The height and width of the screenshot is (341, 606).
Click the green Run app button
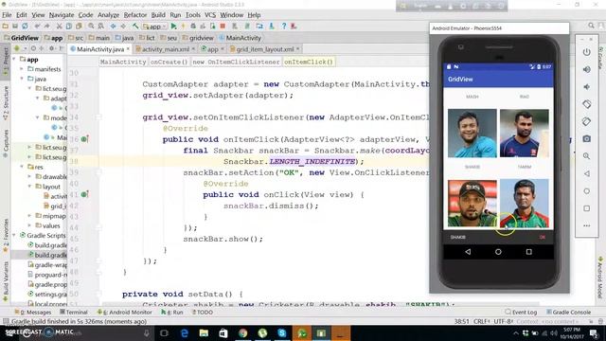(173, 27)
